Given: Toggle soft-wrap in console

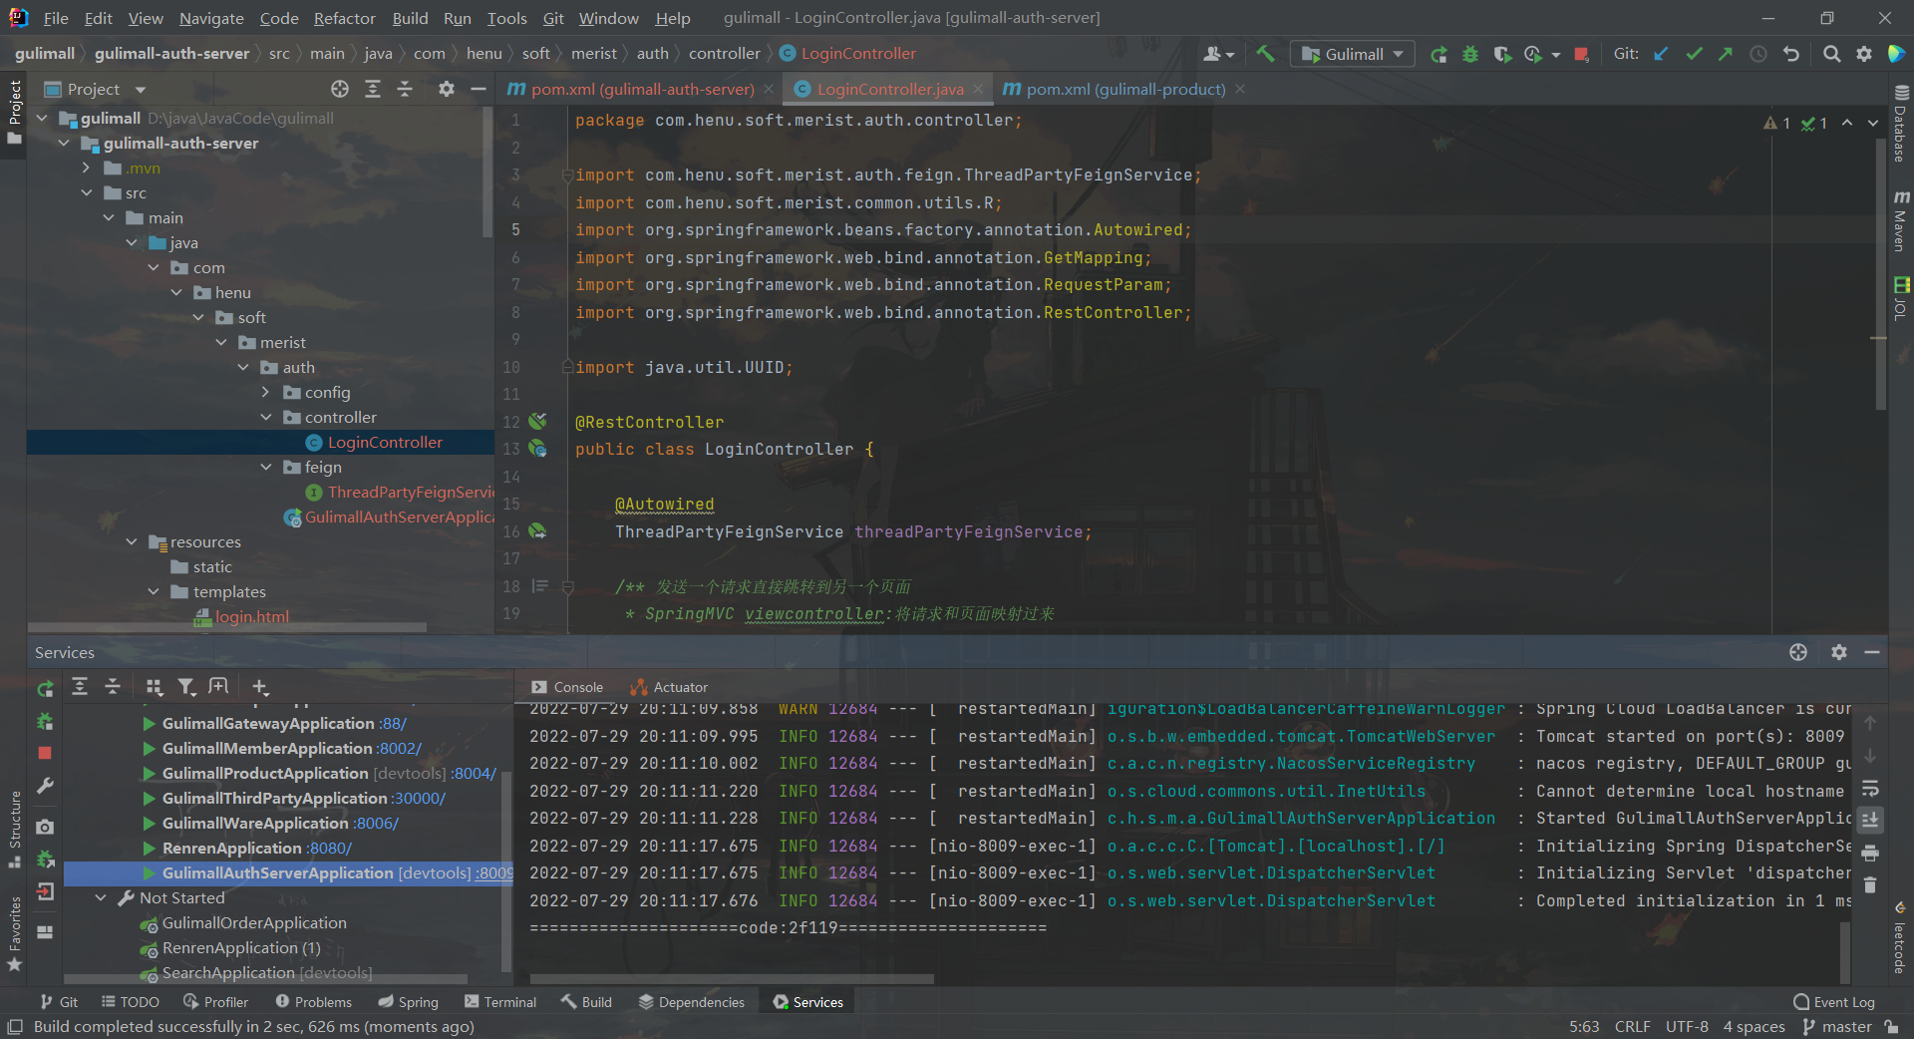Looking at the screenshot, I should pos(1870,788).
